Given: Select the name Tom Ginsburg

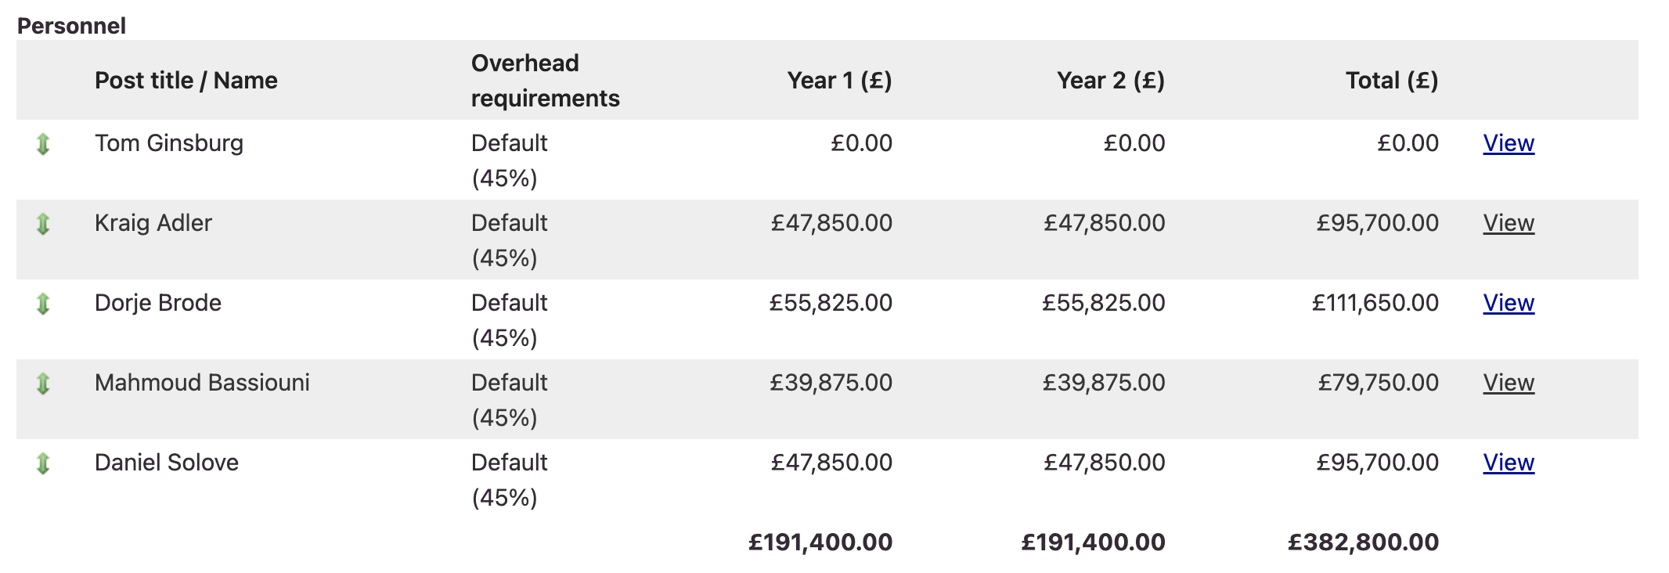Looking at the screenshot, I should pos(168,143).
